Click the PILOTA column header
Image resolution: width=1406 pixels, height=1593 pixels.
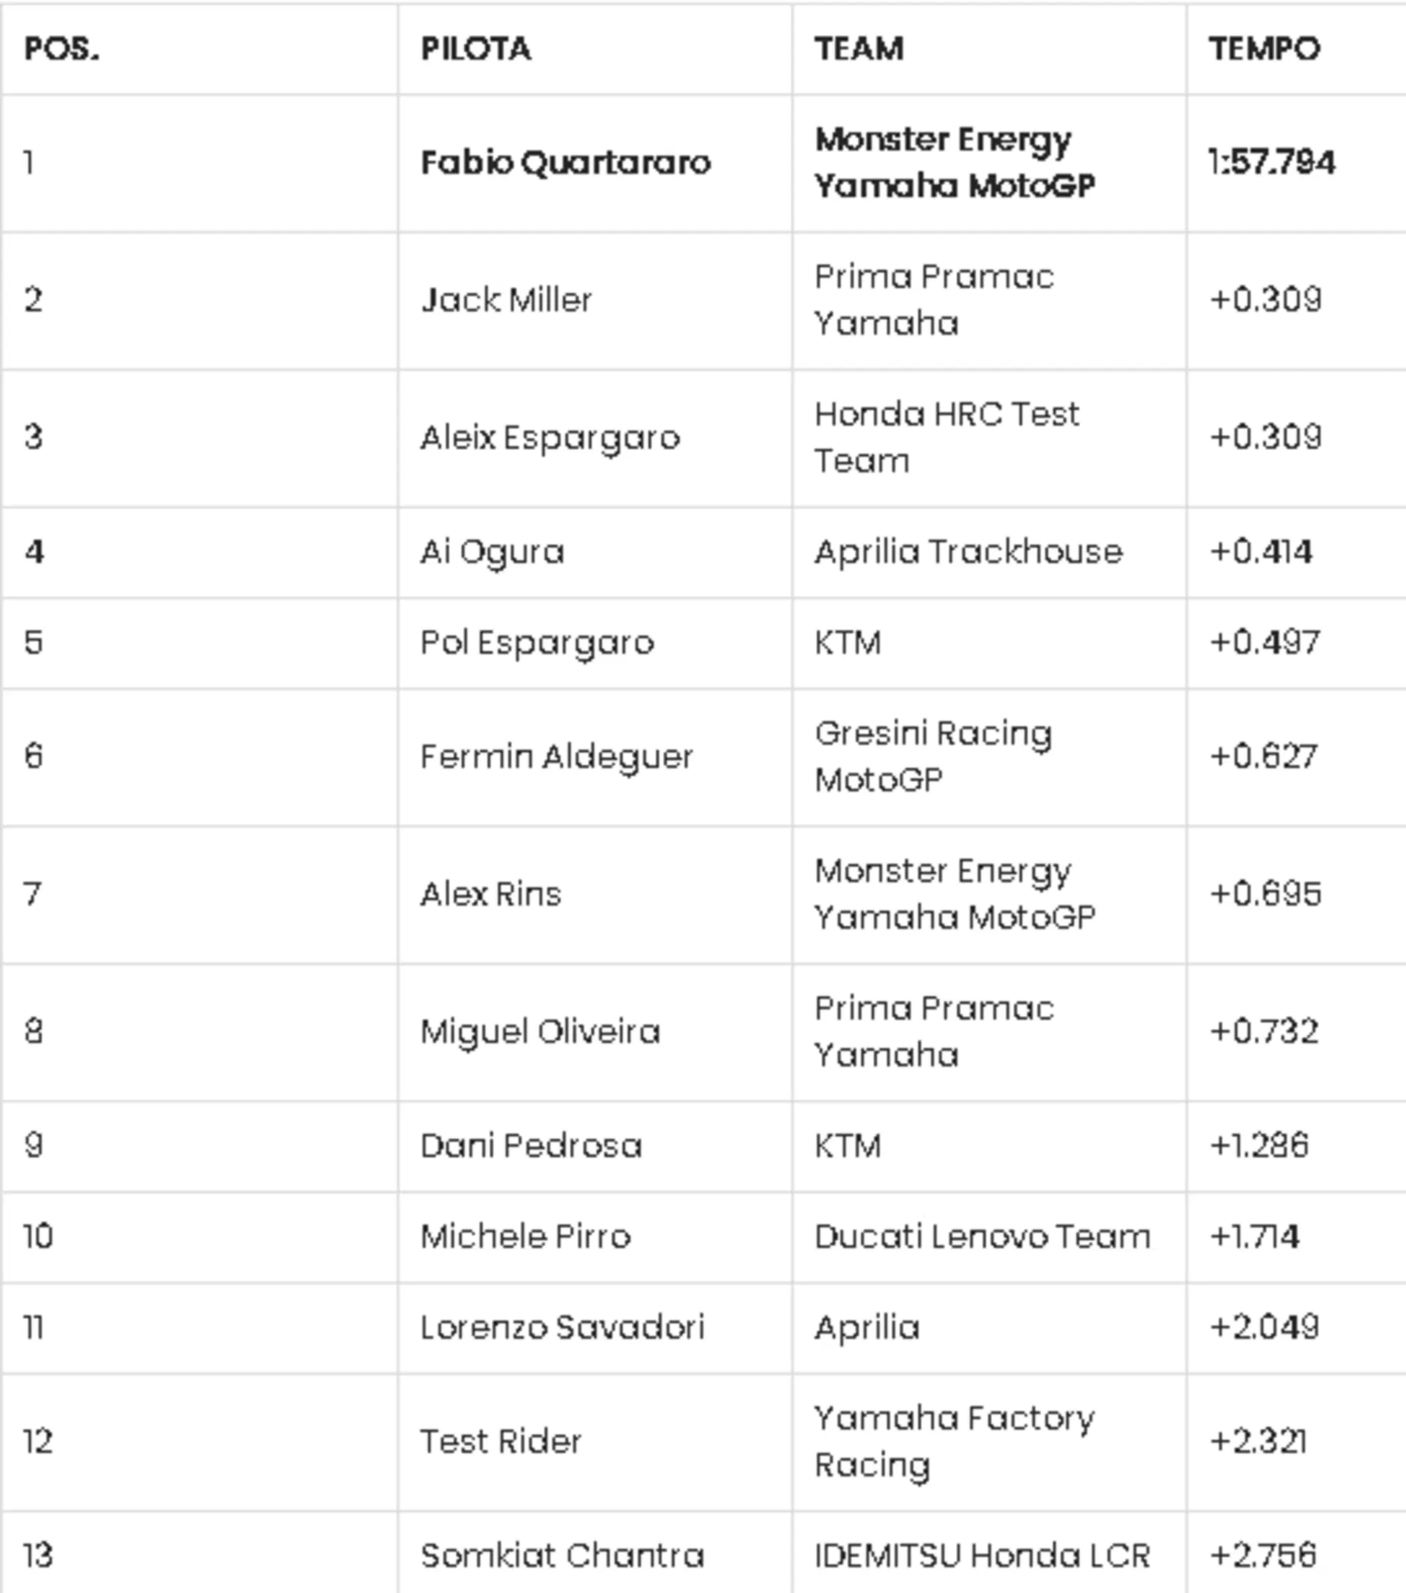point(476,49)
